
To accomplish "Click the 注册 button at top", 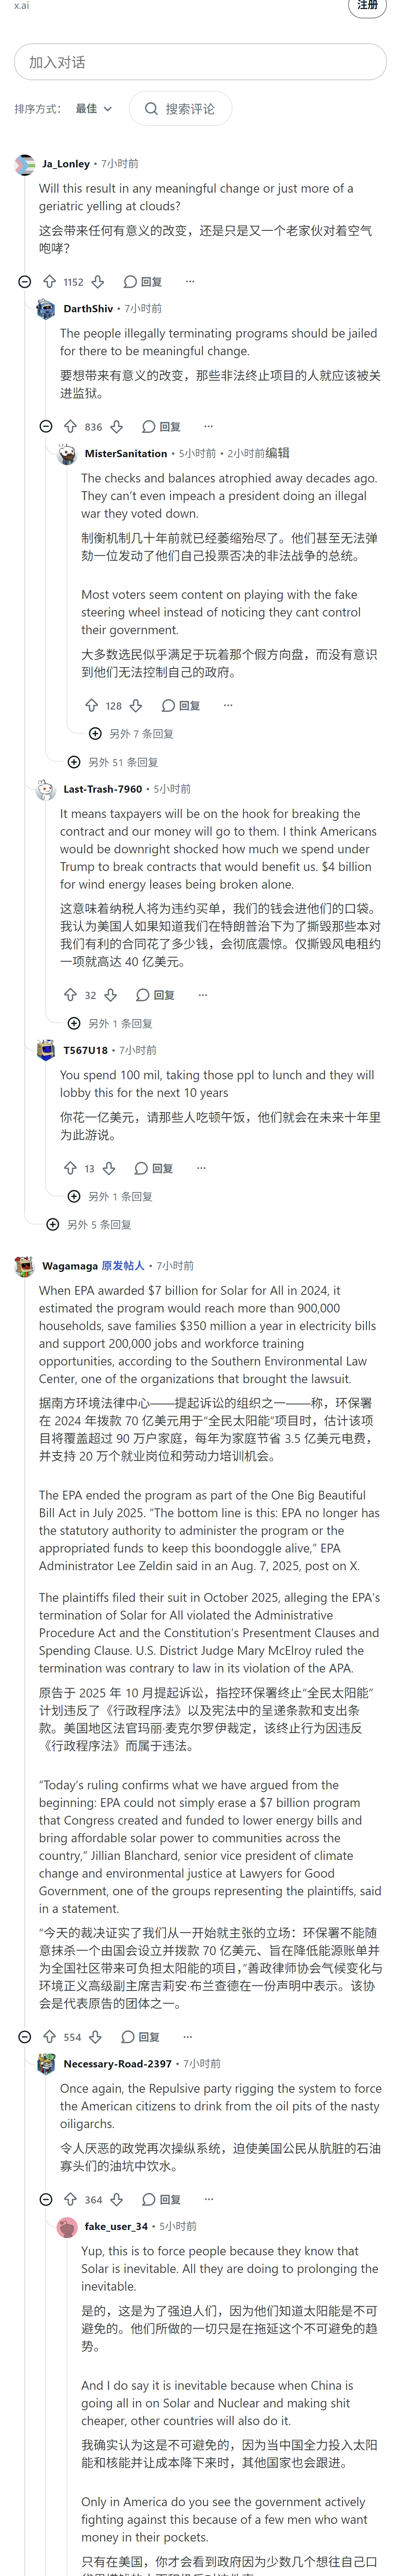I will 367,6.
